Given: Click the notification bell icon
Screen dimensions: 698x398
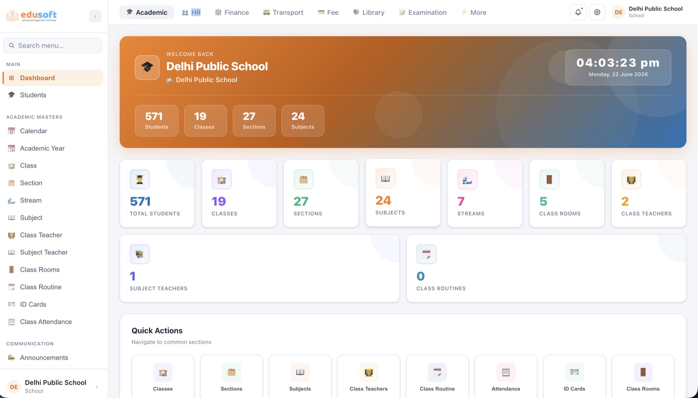Looking at the screenshot, I should click(x=578, y=12).
